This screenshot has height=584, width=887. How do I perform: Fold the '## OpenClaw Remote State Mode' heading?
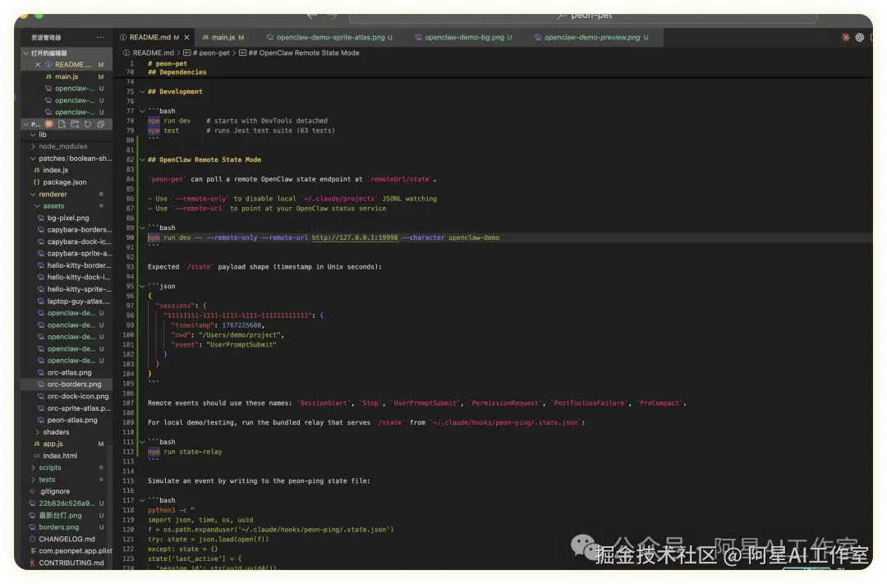click(x=142, y=159)
